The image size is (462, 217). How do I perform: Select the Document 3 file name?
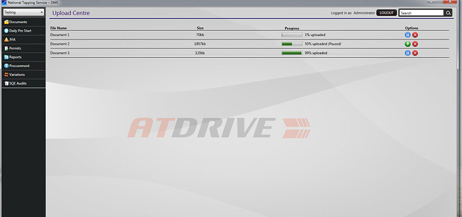coord(60,53)
